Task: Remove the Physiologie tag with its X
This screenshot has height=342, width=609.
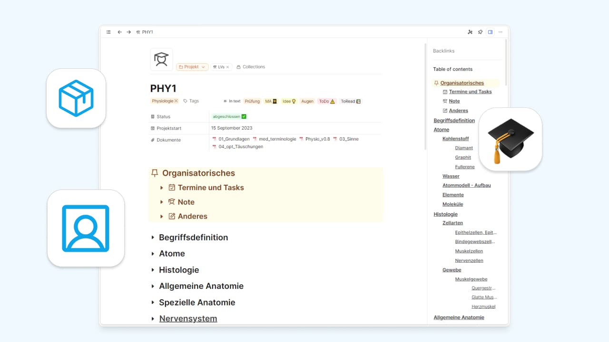Action: [176, 101]
